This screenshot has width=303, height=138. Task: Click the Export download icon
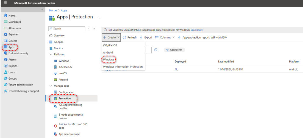coord(141,37)
